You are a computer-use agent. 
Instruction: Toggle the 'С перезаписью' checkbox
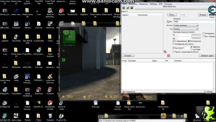(173, 41)
